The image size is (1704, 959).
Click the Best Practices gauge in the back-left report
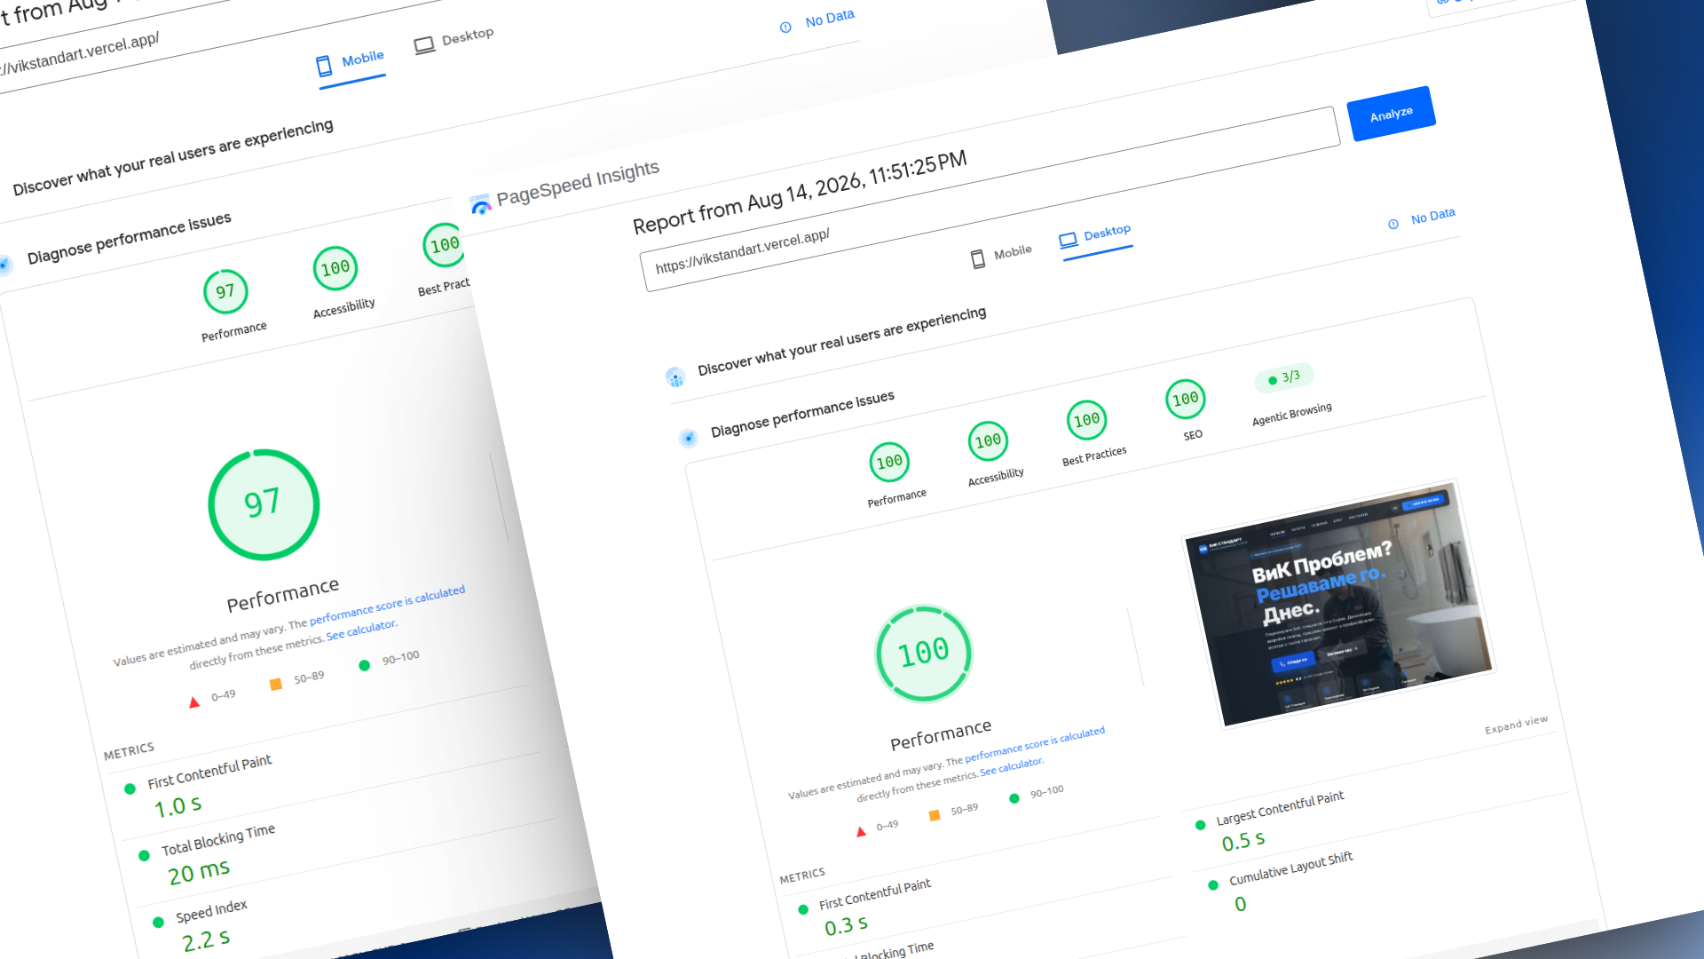pos(444,245)
